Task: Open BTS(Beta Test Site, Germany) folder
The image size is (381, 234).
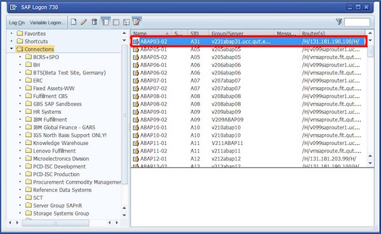Action: (65, 72)
